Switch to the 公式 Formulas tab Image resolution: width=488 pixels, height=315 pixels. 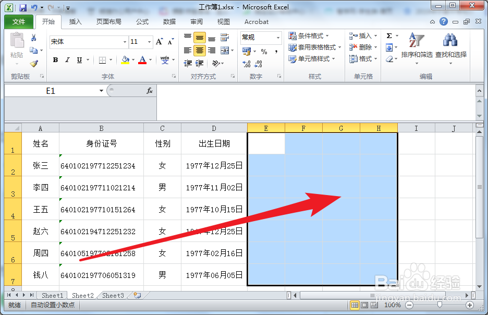142,22
